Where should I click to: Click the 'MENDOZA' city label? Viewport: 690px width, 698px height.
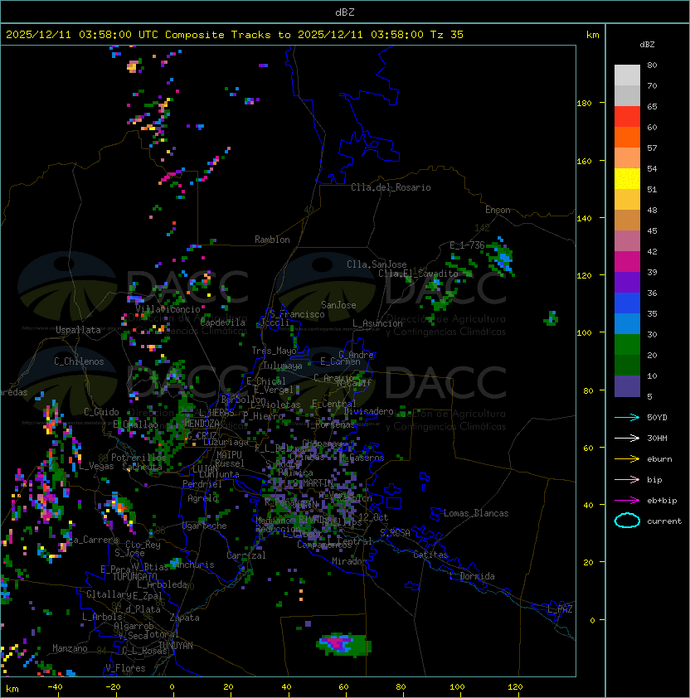tap(202, 423)
